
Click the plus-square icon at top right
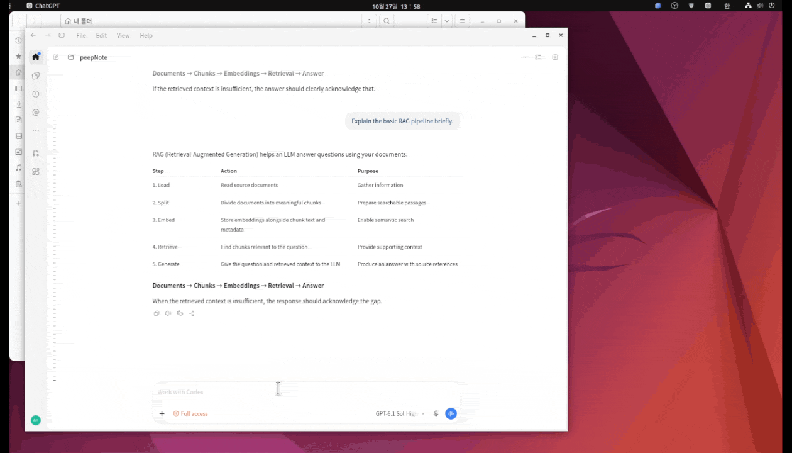(555, 57)
